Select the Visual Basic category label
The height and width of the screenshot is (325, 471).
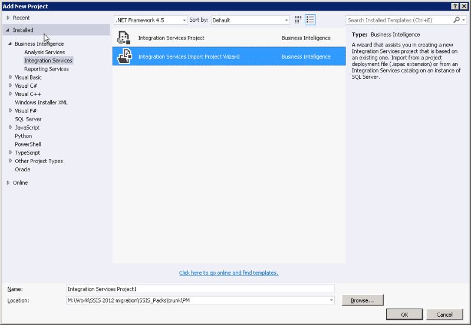click(x=28, y=78)
